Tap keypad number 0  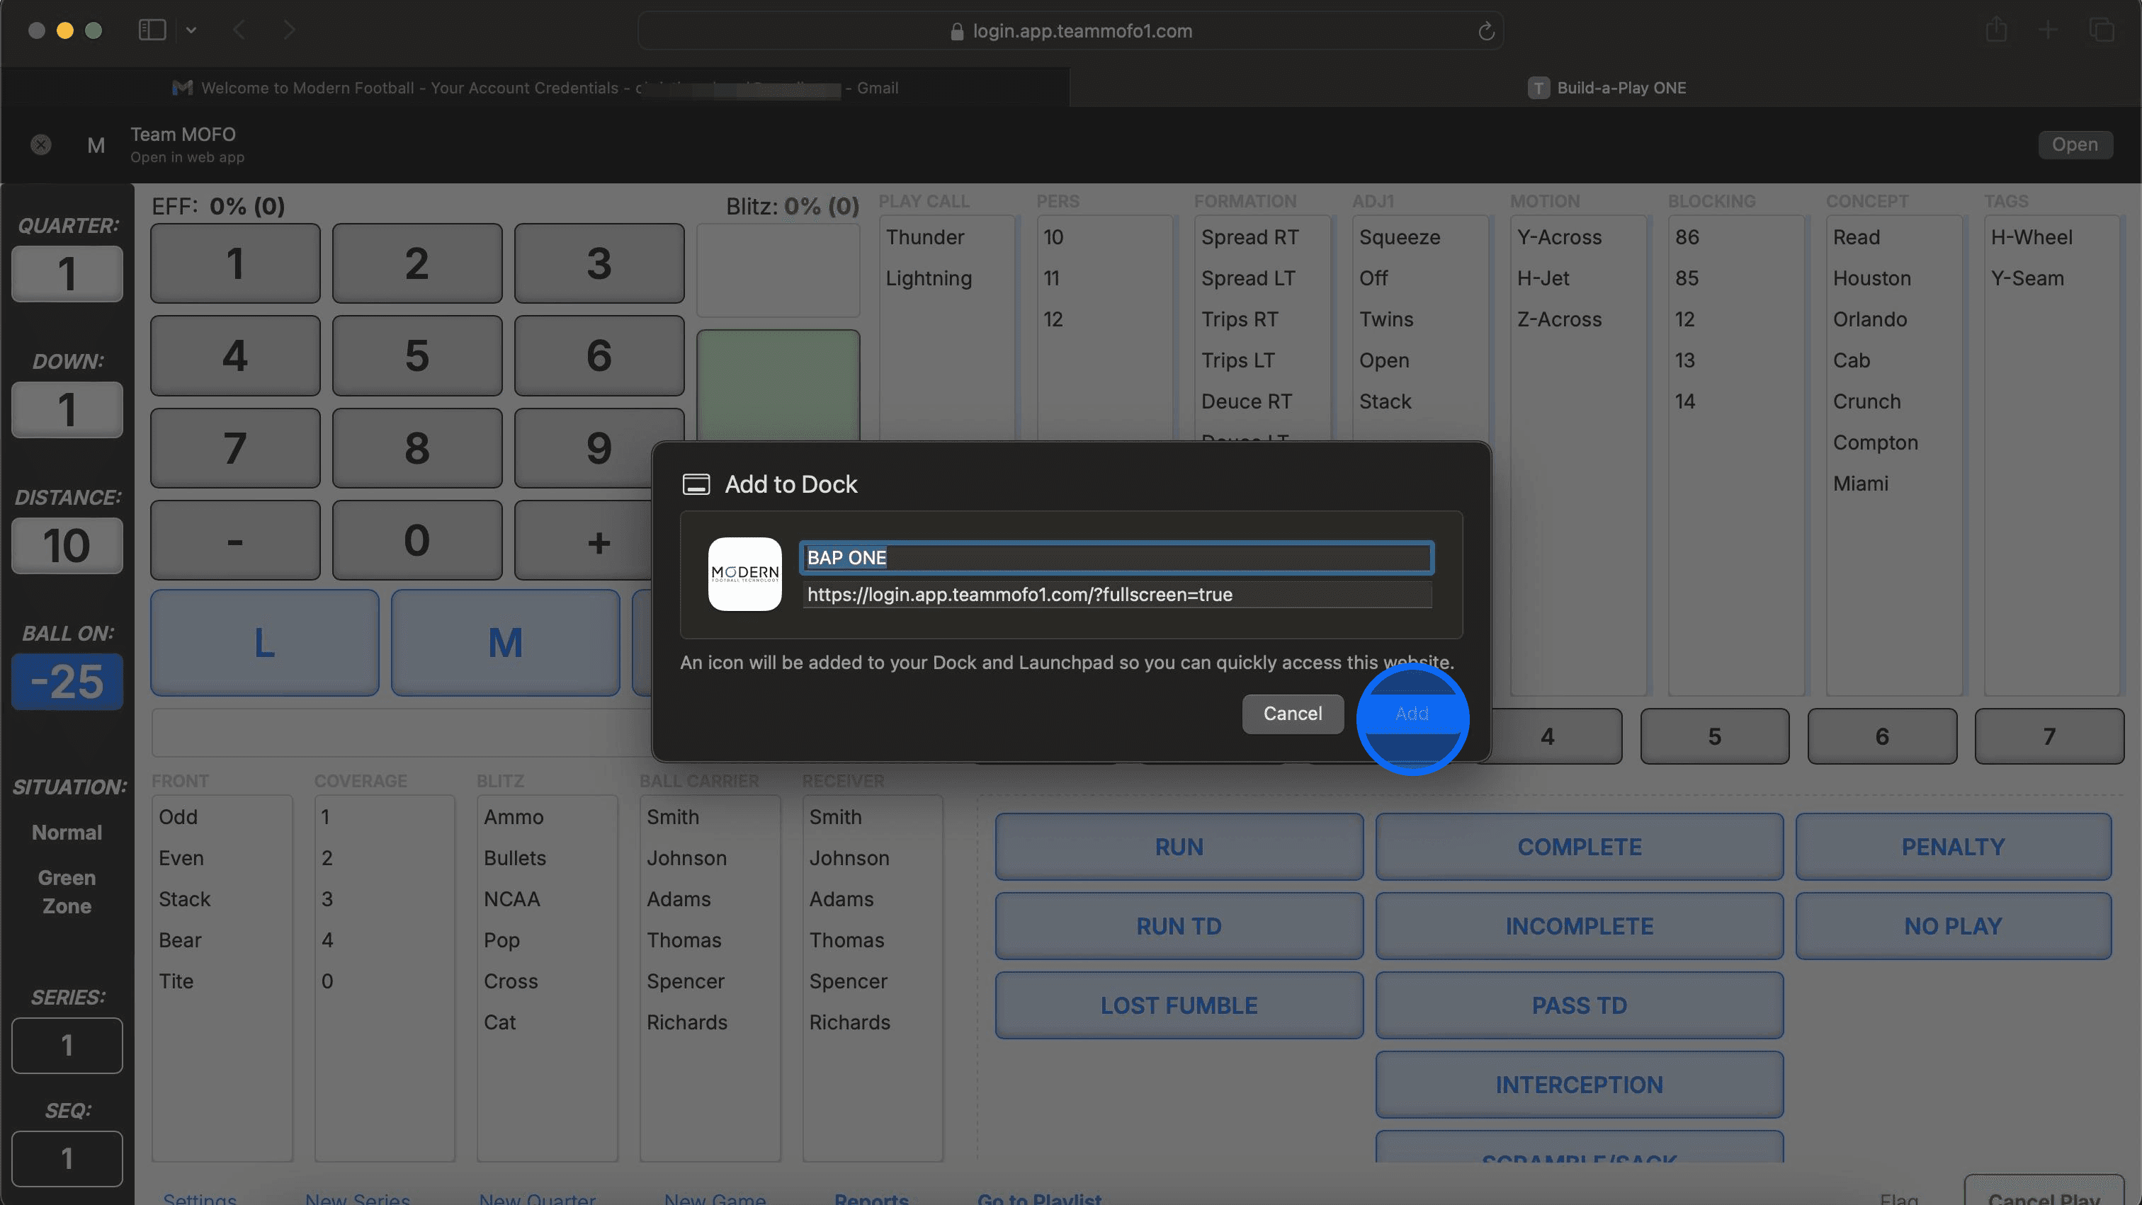click(416, 540)
